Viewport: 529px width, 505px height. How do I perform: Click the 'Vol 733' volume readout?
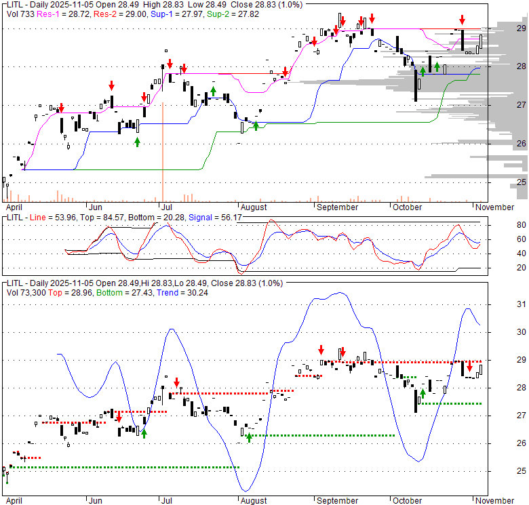[x=20, y=14]
